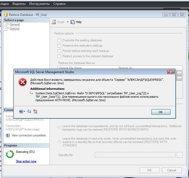The width and height of the screenshot is (189, 178).
Task: Click the Restore As column header
Action: [146, 68]
